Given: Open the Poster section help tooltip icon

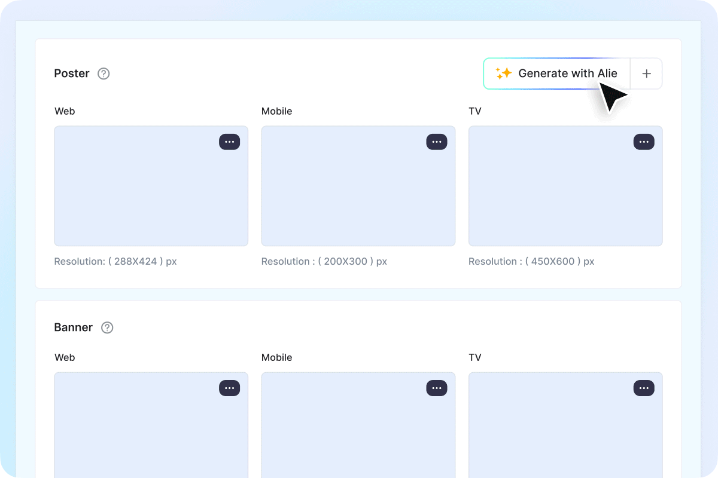Looking at the screenshot, I should (x=104, y=73).
